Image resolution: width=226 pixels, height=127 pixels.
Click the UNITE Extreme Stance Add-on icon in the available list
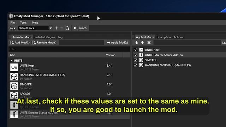tap(14, 114)
